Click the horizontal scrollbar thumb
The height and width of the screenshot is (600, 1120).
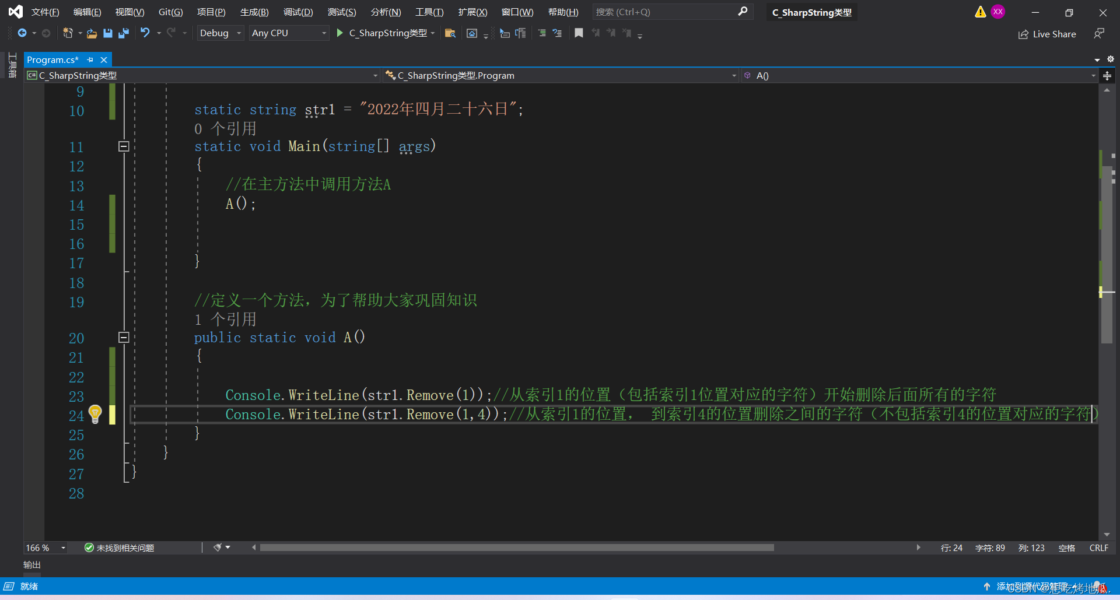click(517, 548)
